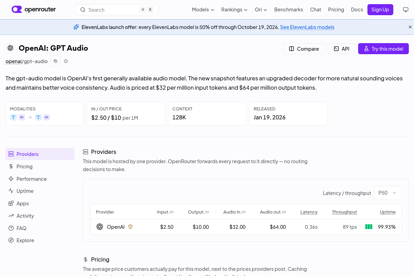
Task: Click the Providers section heading icon
Action: click(x=86, y=152)
